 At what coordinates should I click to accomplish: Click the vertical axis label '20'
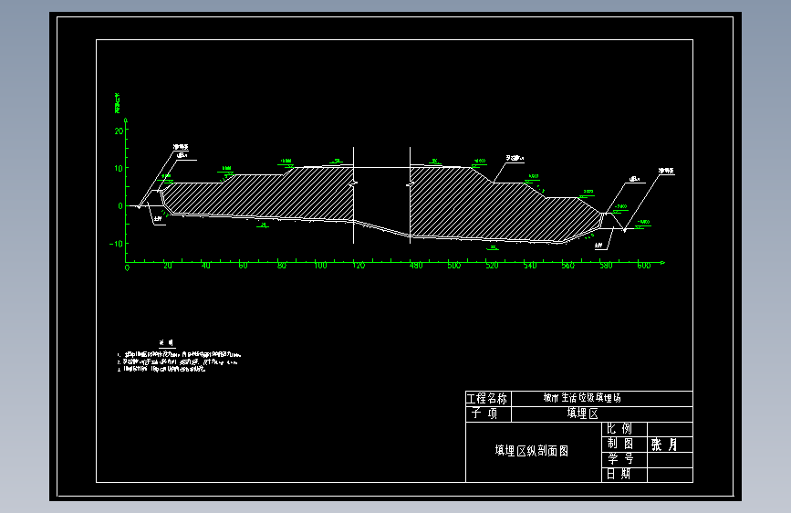(119, 131)
